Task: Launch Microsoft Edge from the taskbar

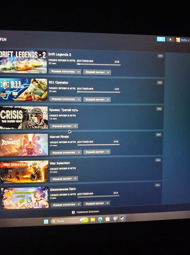Action: (x=100, y=219)
